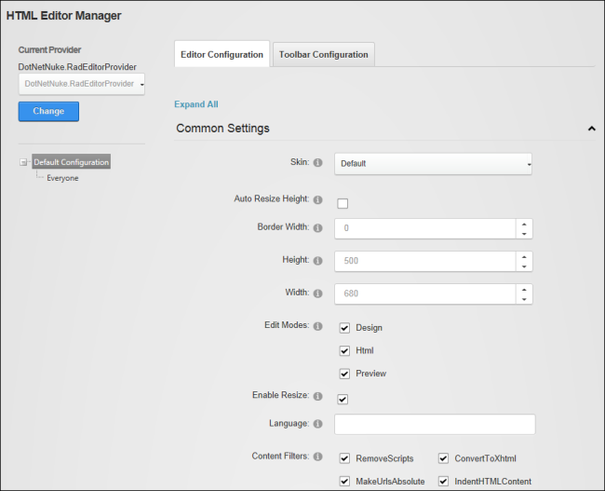Image resolution: width=605 pixels, height=491 pixels.
Task: Select the Editor Configuration tab
Action: [222, 54]
